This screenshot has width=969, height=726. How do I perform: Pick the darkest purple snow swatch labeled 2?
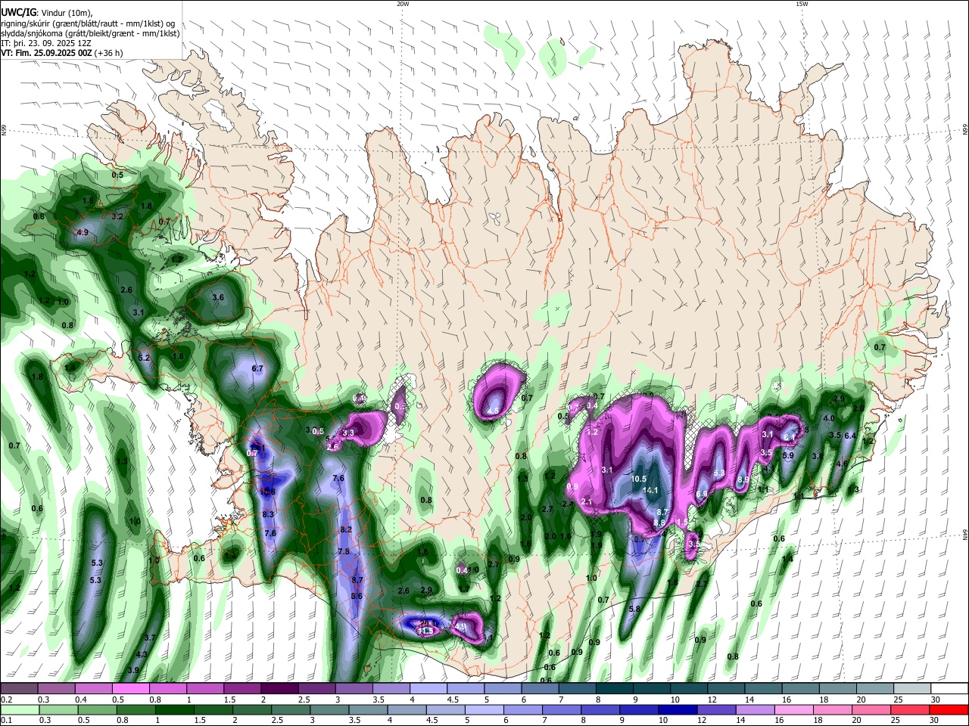click(x=279, y=689)
